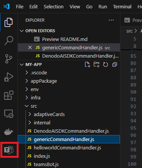Open DenodoAISDKCommandHandler.js in src folder

[69, 131]
